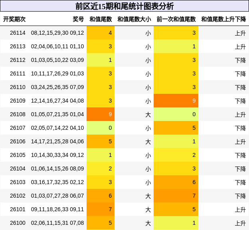The height and width of the screenshot is (230, 249).
Task: Select the 和值尾数 column header
Action: pyautogui.click(x=101, y=19)
